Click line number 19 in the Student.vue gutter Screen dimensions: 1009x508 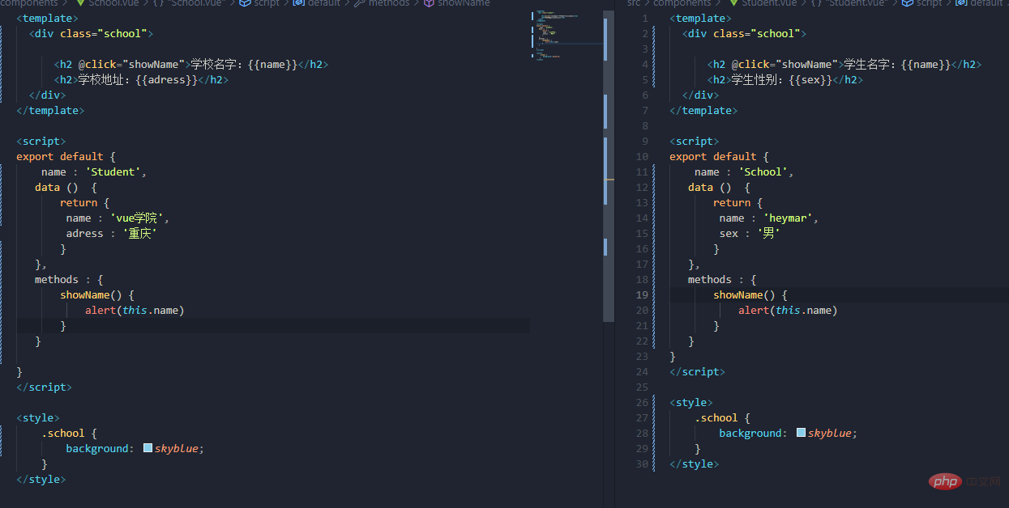coord(643,294)
